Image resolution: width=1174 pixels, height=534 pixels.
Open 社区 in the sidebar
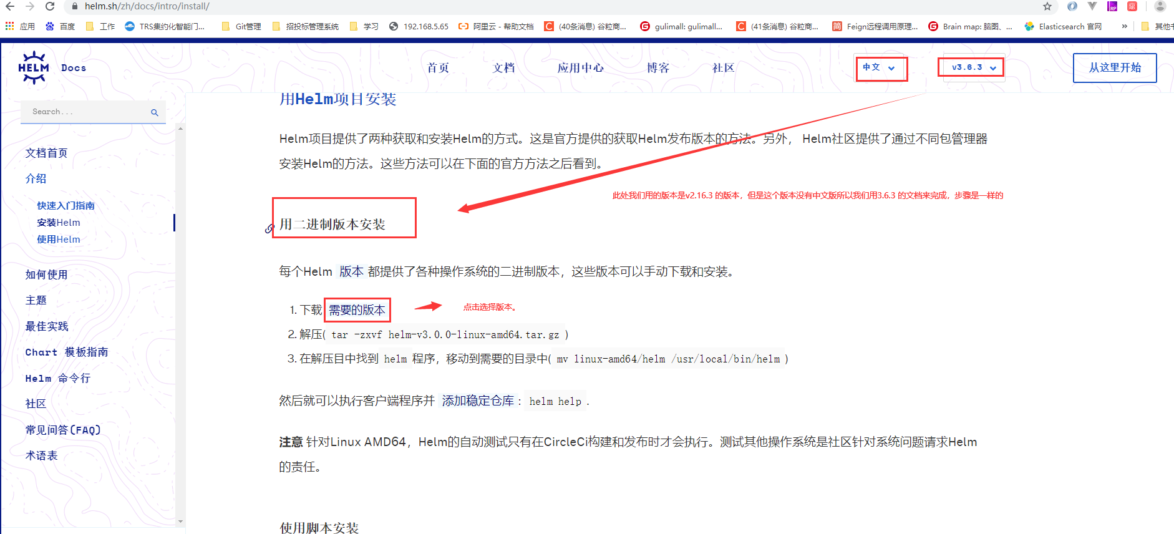point(36,404)
